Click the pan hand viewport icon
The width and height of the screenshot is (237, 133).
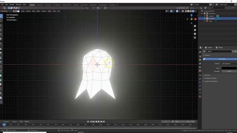click(195, 30)
